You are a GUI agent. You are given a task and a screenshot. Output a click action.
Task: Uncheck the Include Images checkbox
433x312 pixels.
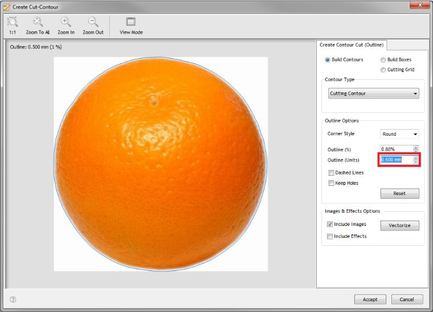pyautogui.click(x=330, y=225)
